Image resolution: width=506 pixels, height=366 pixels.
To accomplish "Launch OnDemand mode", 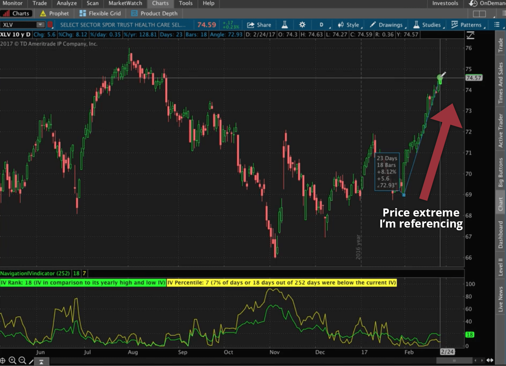I will point(487,3).
